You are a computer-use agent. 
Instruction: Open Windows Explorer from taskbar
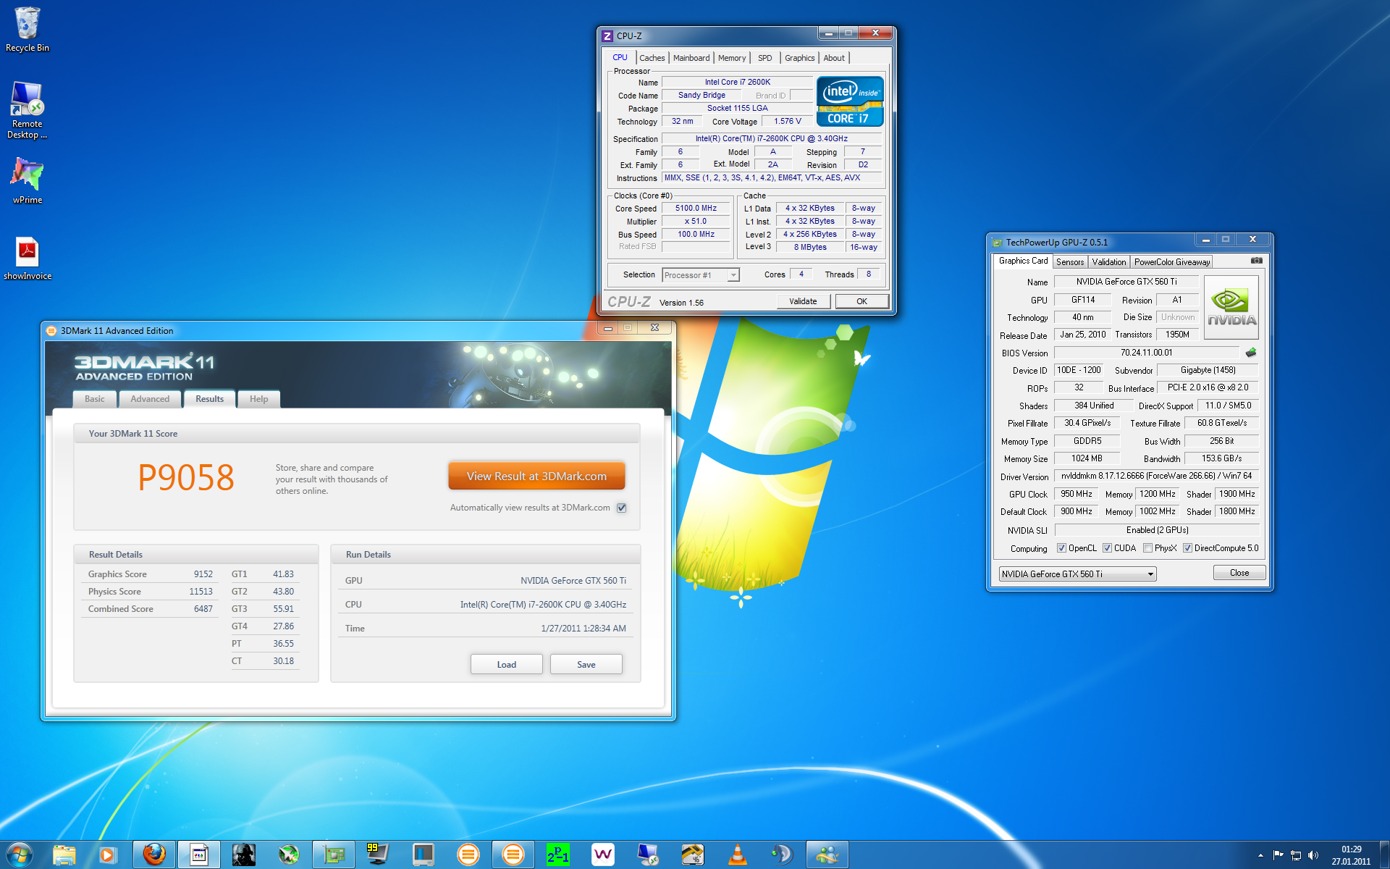coord(64,855)
